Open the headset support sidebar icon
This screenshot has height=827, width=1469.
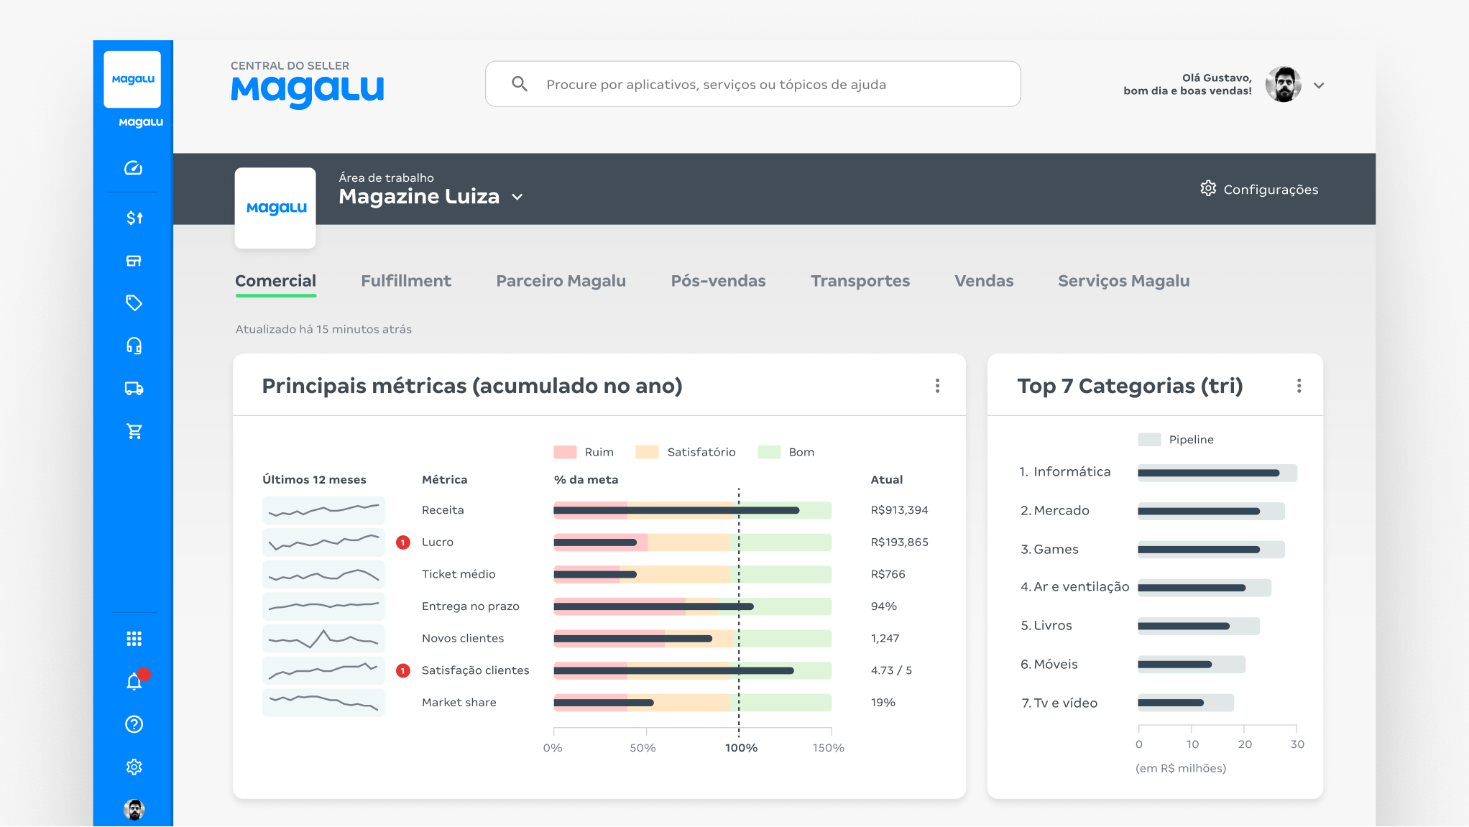[x=134, y=346]
